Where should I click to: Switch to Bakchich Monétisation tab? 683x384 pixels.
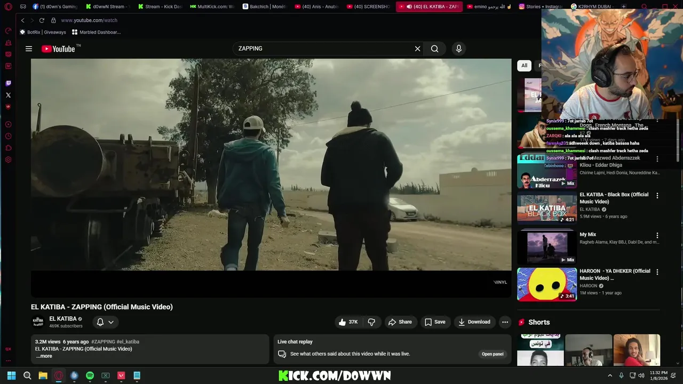265,6
